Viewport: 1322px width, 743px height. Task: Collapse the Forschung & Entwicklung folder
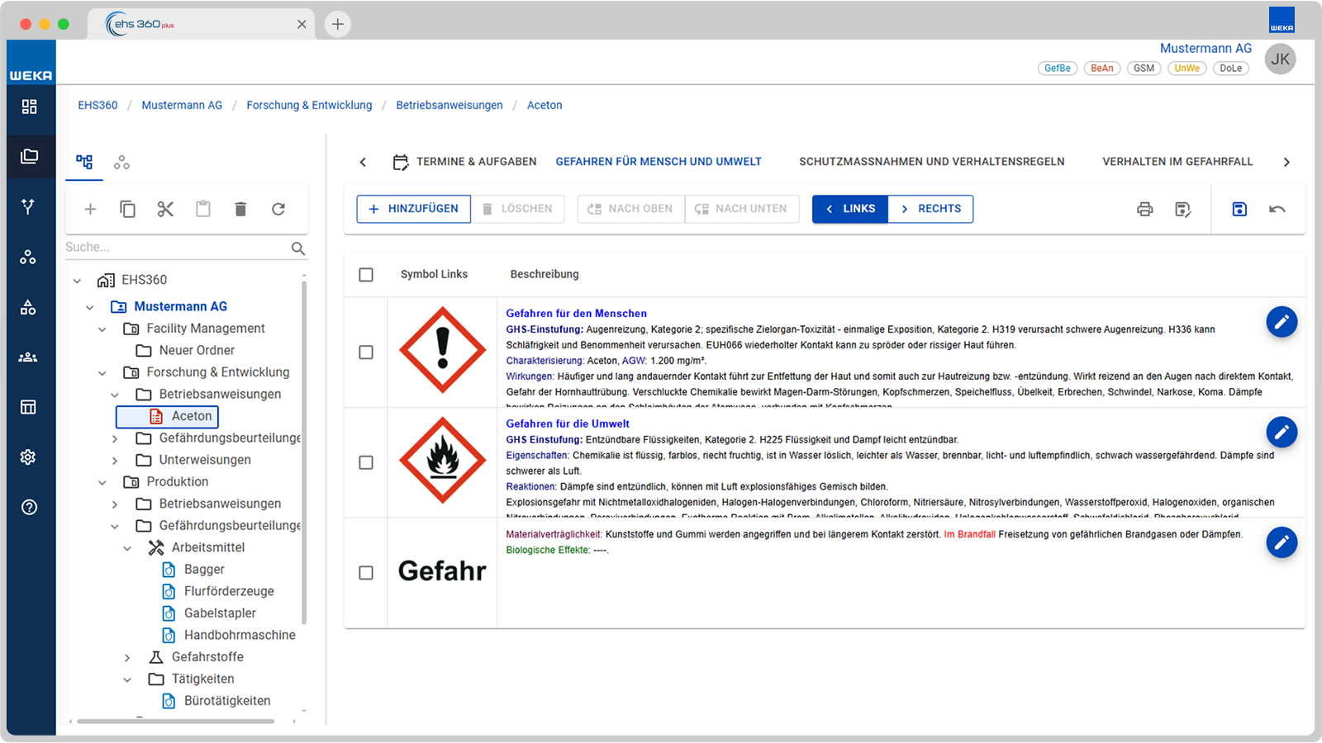(x=102, y=372)
